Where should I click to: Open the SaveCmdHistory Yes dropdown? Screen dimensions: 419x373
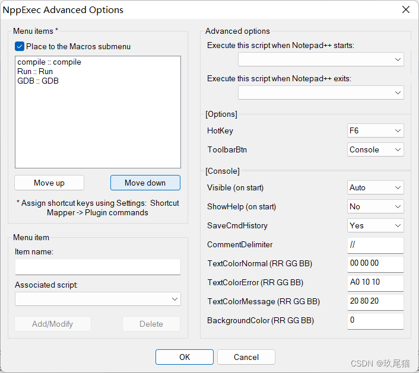(376, 225)
